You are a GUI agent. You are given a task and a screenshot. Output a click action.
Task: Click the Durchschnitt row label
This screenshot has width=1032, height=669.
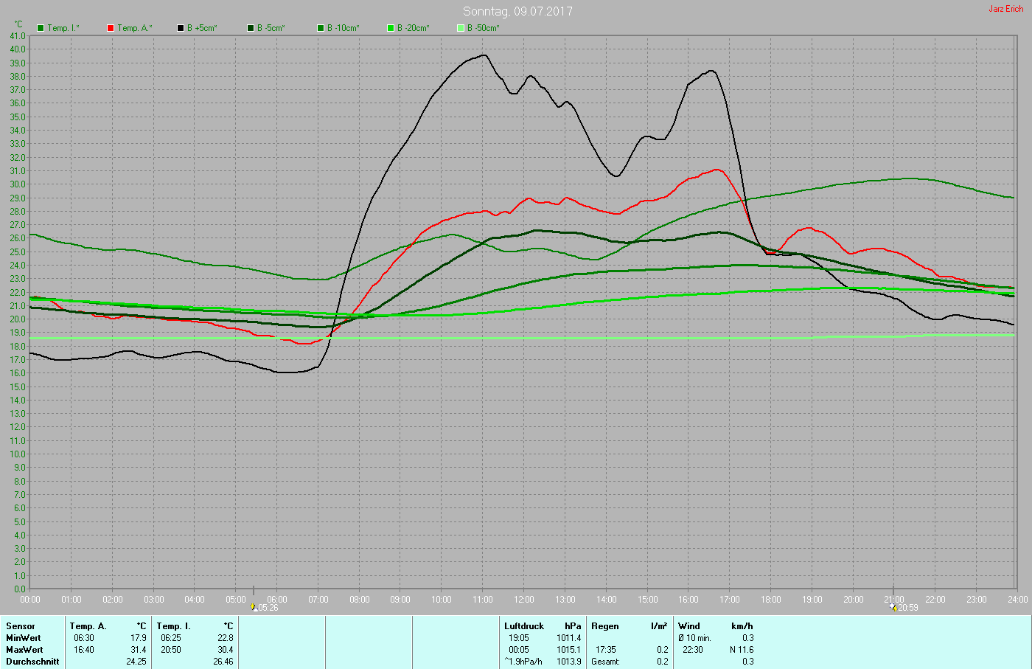(x=32, y=662)
